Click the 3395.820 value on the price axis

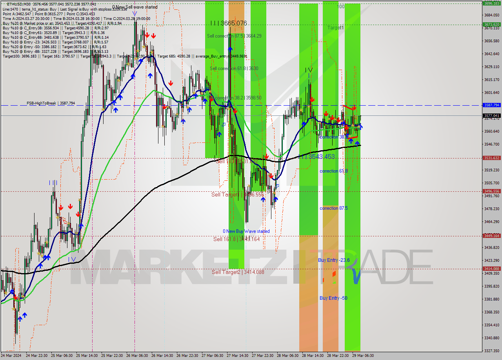pos(492,286)
